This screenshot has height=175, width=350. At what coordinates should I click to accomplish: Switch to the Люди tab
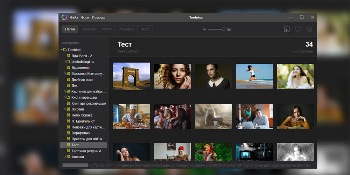(145, 29)
